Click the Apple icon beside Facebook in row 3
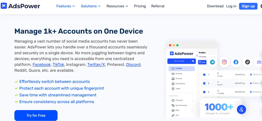 click(x=251, y=92)
